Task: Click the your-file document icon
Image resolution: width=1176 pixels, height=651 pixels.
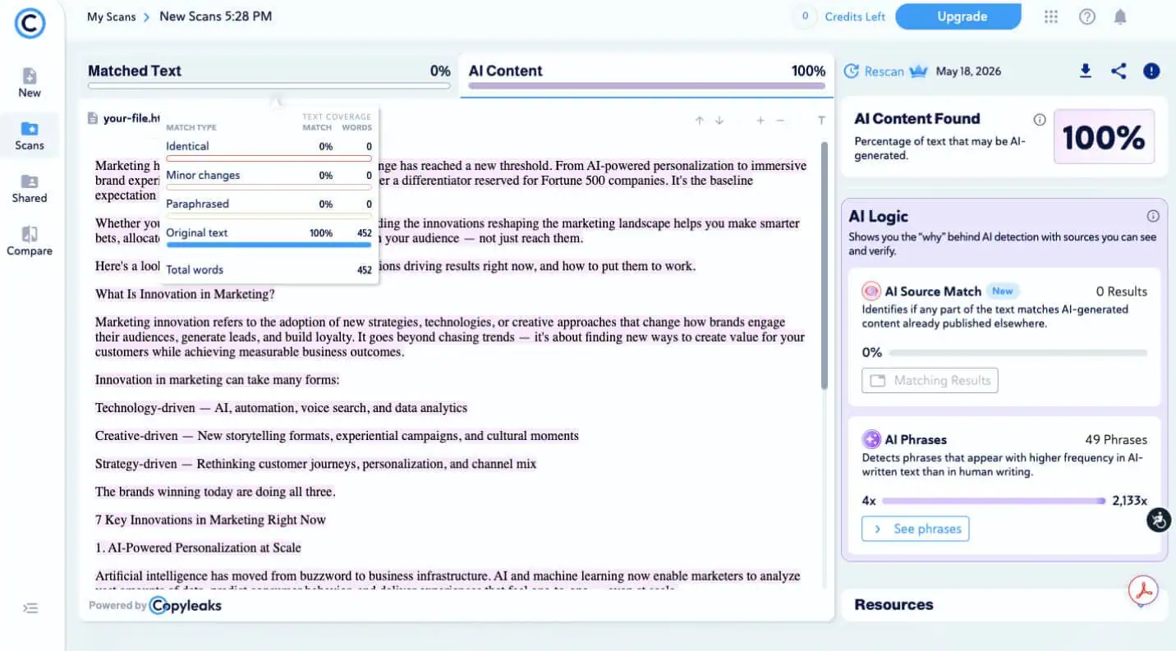Action: point(93,118)
